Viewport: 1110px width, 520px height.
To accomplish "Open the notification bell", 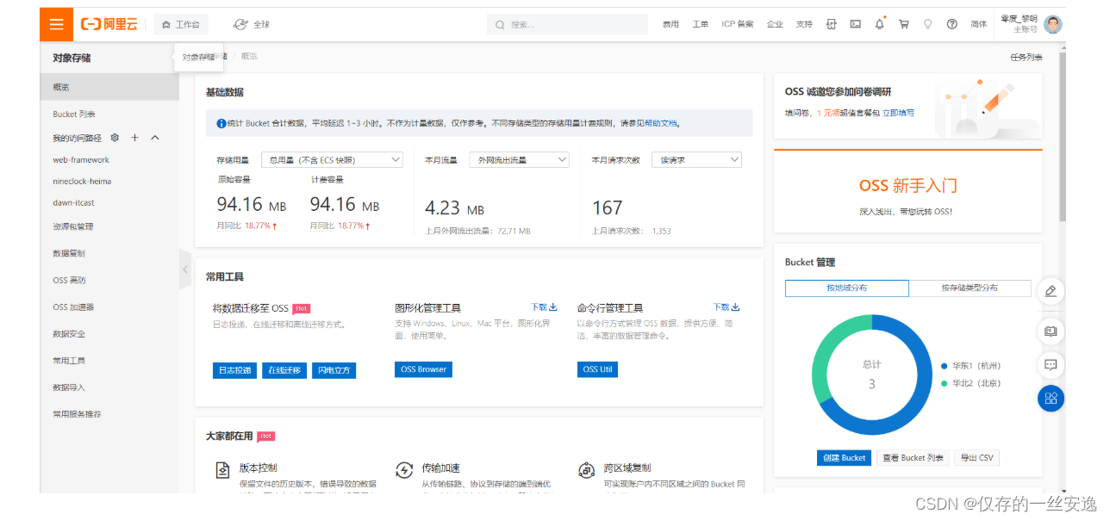I will (x=880, y=24).
